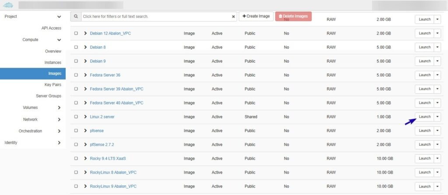
Task: Click the Shared visibility cell for Linux 2 server
Action: [251, 117]
